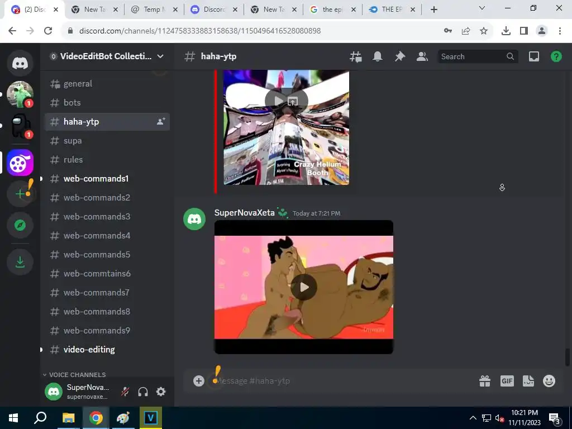The width and height of the screenshot is (572, 429).
Task: Switch to the Temp Mail browser tab
Action: point(153,9)
